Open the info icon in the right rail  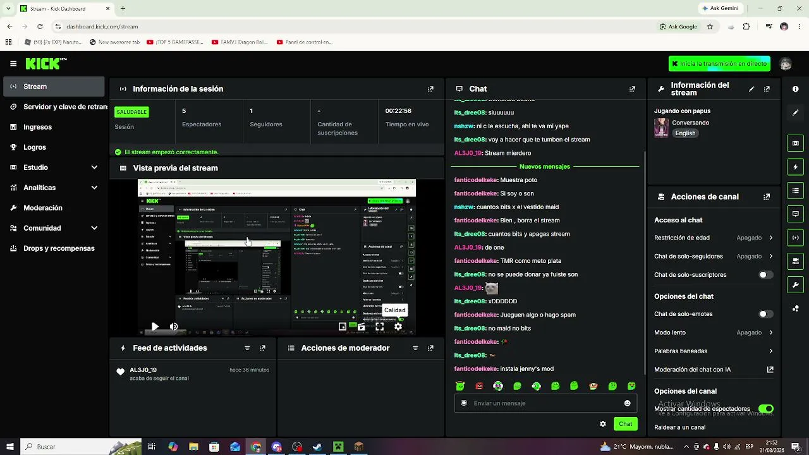click(795, 89)
